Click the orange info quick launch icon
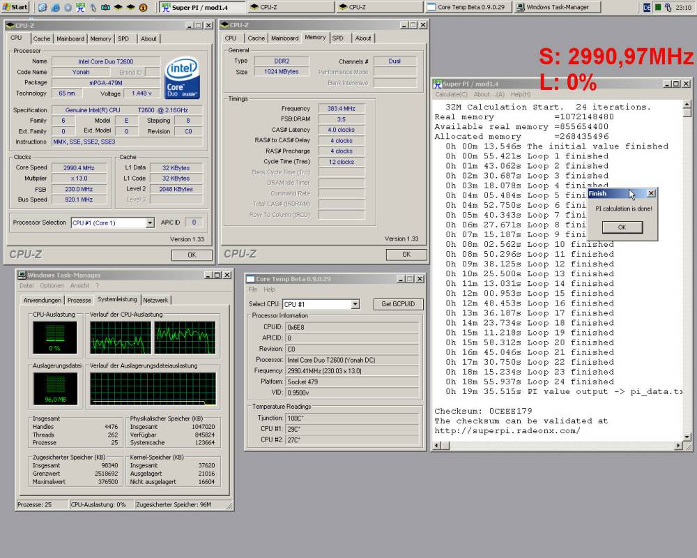This screenshot has width=697, height=558. [x=143, y=7]
